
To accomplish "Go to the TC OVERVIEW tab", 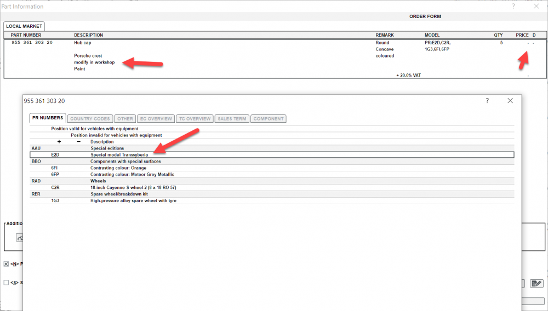I will tap(196, 118).
